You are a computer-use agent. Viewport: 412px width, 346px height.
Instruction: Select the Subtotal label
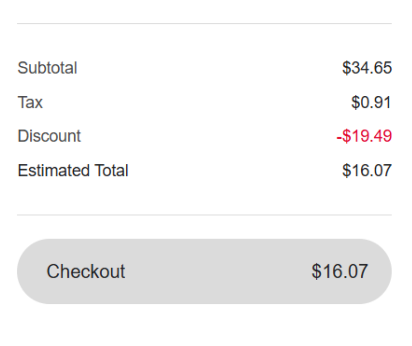click(x=47, y=68)
